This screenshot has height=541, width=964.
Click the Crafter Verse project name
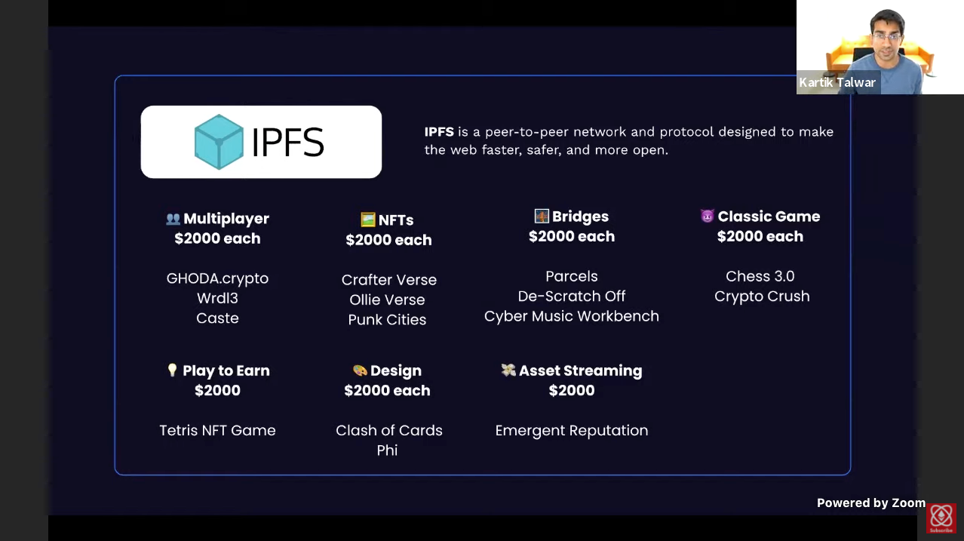389,280
